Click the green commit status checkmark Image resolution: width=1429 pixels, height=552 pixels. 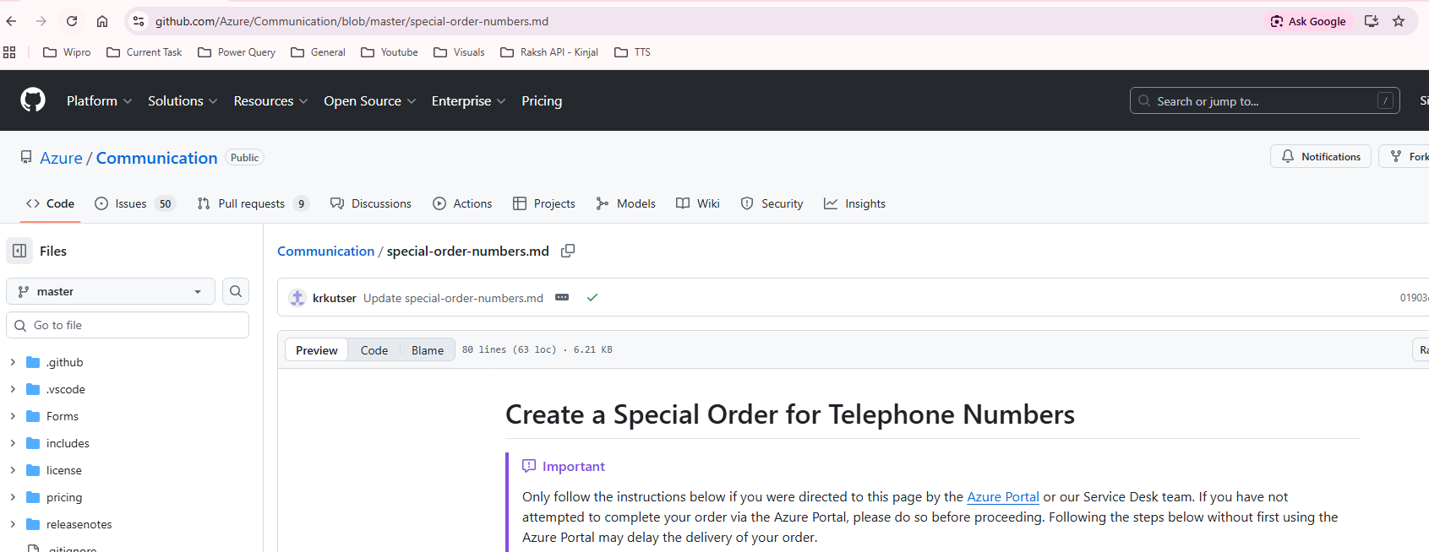tap(592, 297)
